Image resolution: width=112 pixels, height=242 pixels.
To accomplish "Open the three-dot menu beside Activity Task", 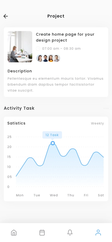I will point(106,108).
